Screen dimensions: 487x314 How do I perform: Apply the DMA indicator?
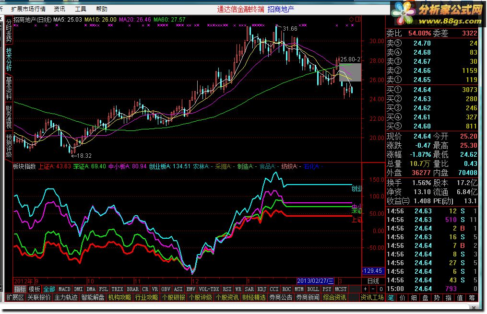click(x=91, y=289)
